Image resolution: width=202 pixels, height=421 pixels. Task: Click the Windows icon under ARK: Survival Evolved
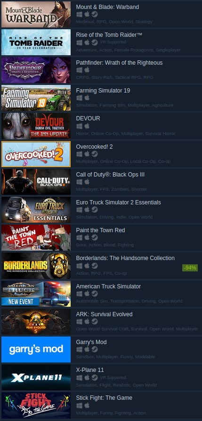point(79,321)
